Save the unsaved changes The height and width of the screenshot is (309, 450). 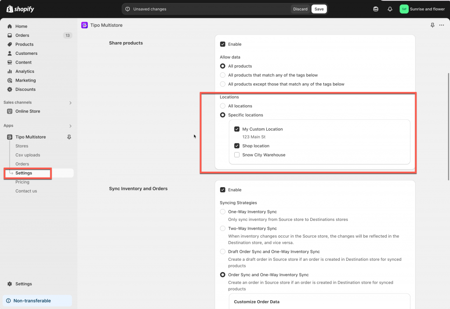click(x=319, y=9)
